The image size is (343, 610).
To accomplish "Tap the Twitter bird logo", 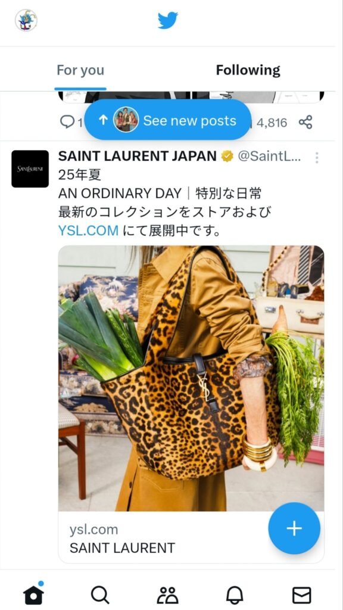I will (168, 20).
